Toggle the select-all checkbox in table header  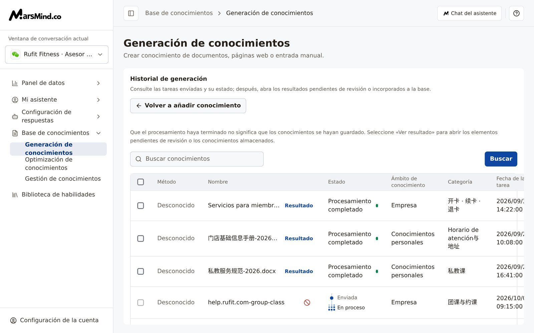[x=141, y=182]
